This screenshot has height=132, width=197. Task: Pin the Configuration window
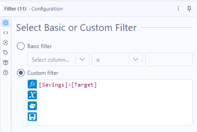click(189, 9)
